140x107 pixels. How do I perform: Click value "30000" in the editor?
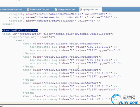pyautogui.click(x=106, y=17)
